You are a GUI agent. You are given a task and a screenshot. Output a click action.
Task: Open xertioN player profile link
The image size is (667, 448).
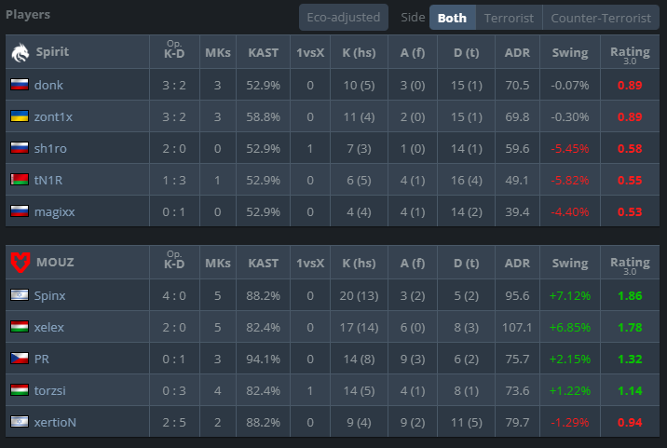coord(55,422)
